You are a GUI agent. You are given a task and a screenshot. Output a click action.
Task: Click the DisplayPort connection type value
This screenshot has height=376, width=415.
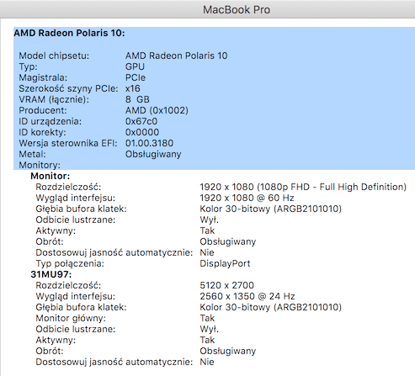[225, 263]
